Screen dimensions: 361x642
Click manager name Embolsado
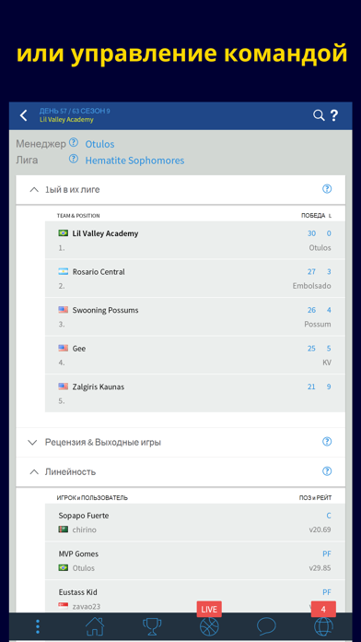click(311, 286)
